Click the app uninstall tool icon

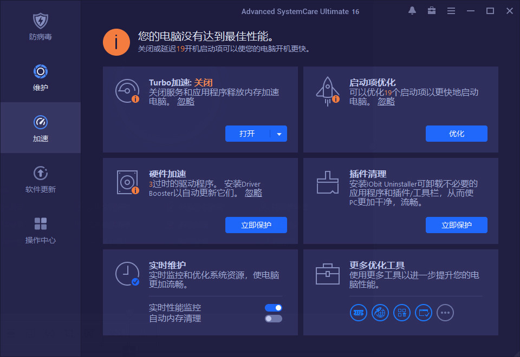[x=401, y=313]
